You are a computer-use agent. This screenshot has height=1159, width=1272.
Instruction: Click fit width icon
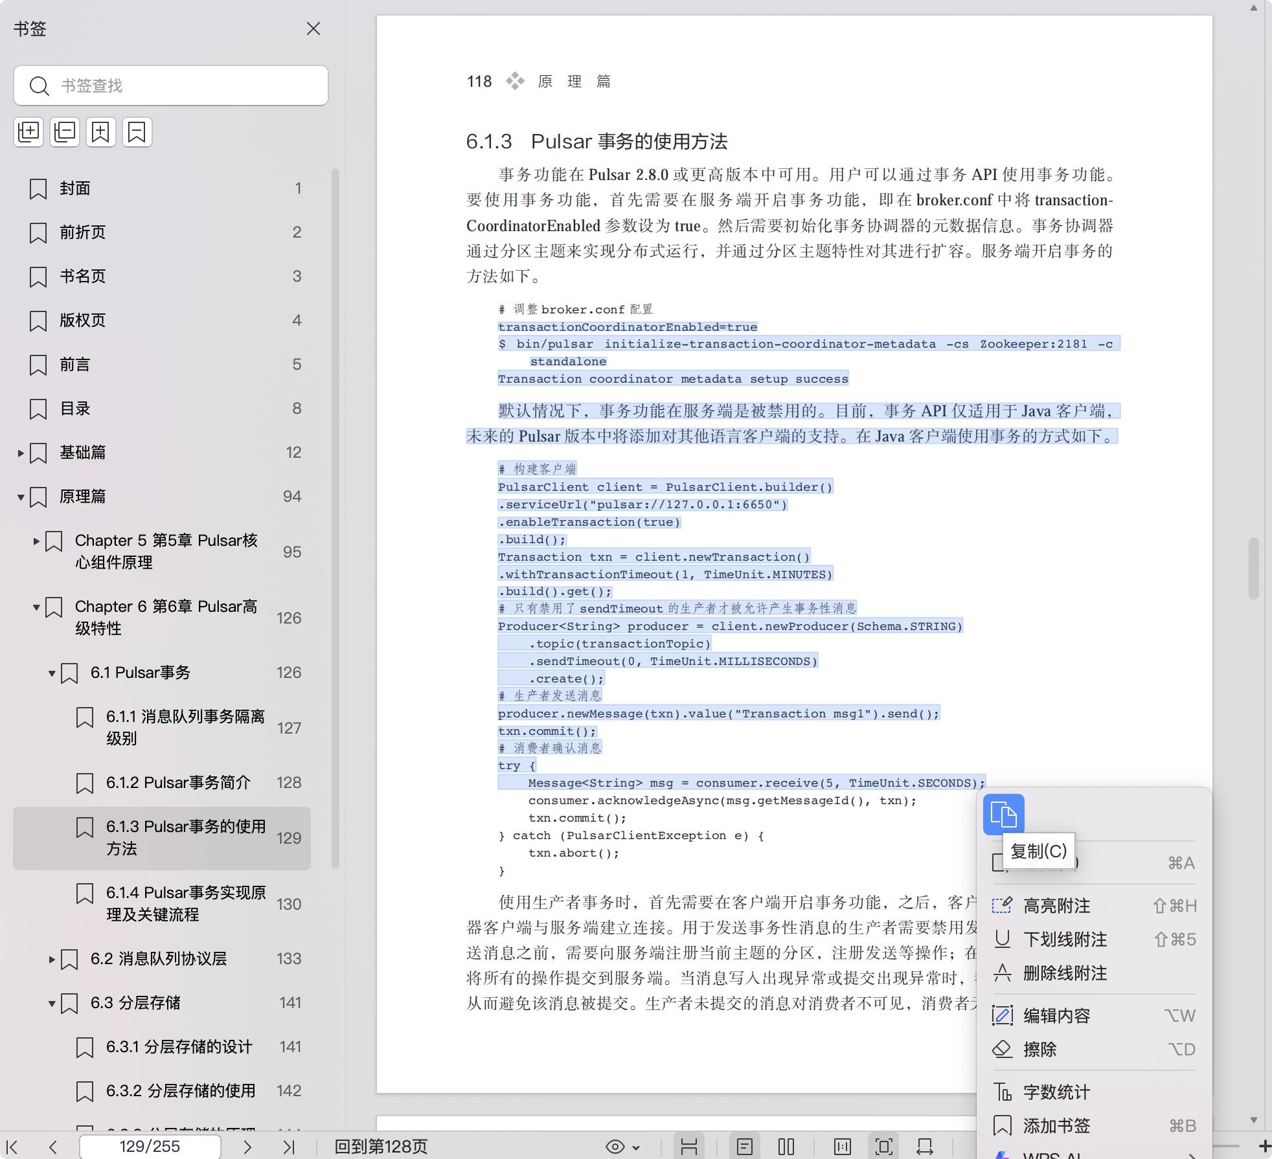point(925,1147)
